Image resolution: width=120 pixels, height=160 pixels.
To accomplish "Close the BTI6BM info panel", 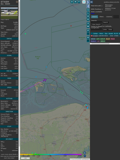I will (17, 2).
